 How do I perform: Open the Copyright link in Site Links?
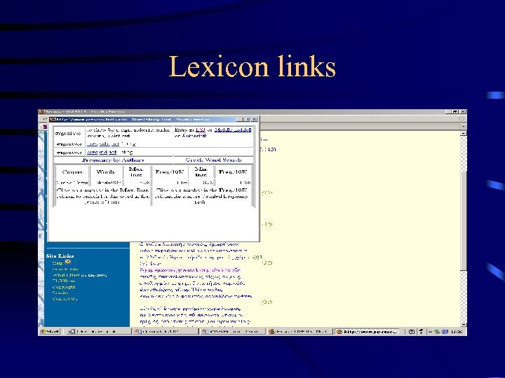pyautogui.click(x=64, y=287)
